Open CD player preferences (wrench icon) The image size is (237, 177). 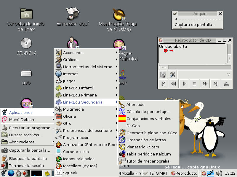(x=172, y=75)
